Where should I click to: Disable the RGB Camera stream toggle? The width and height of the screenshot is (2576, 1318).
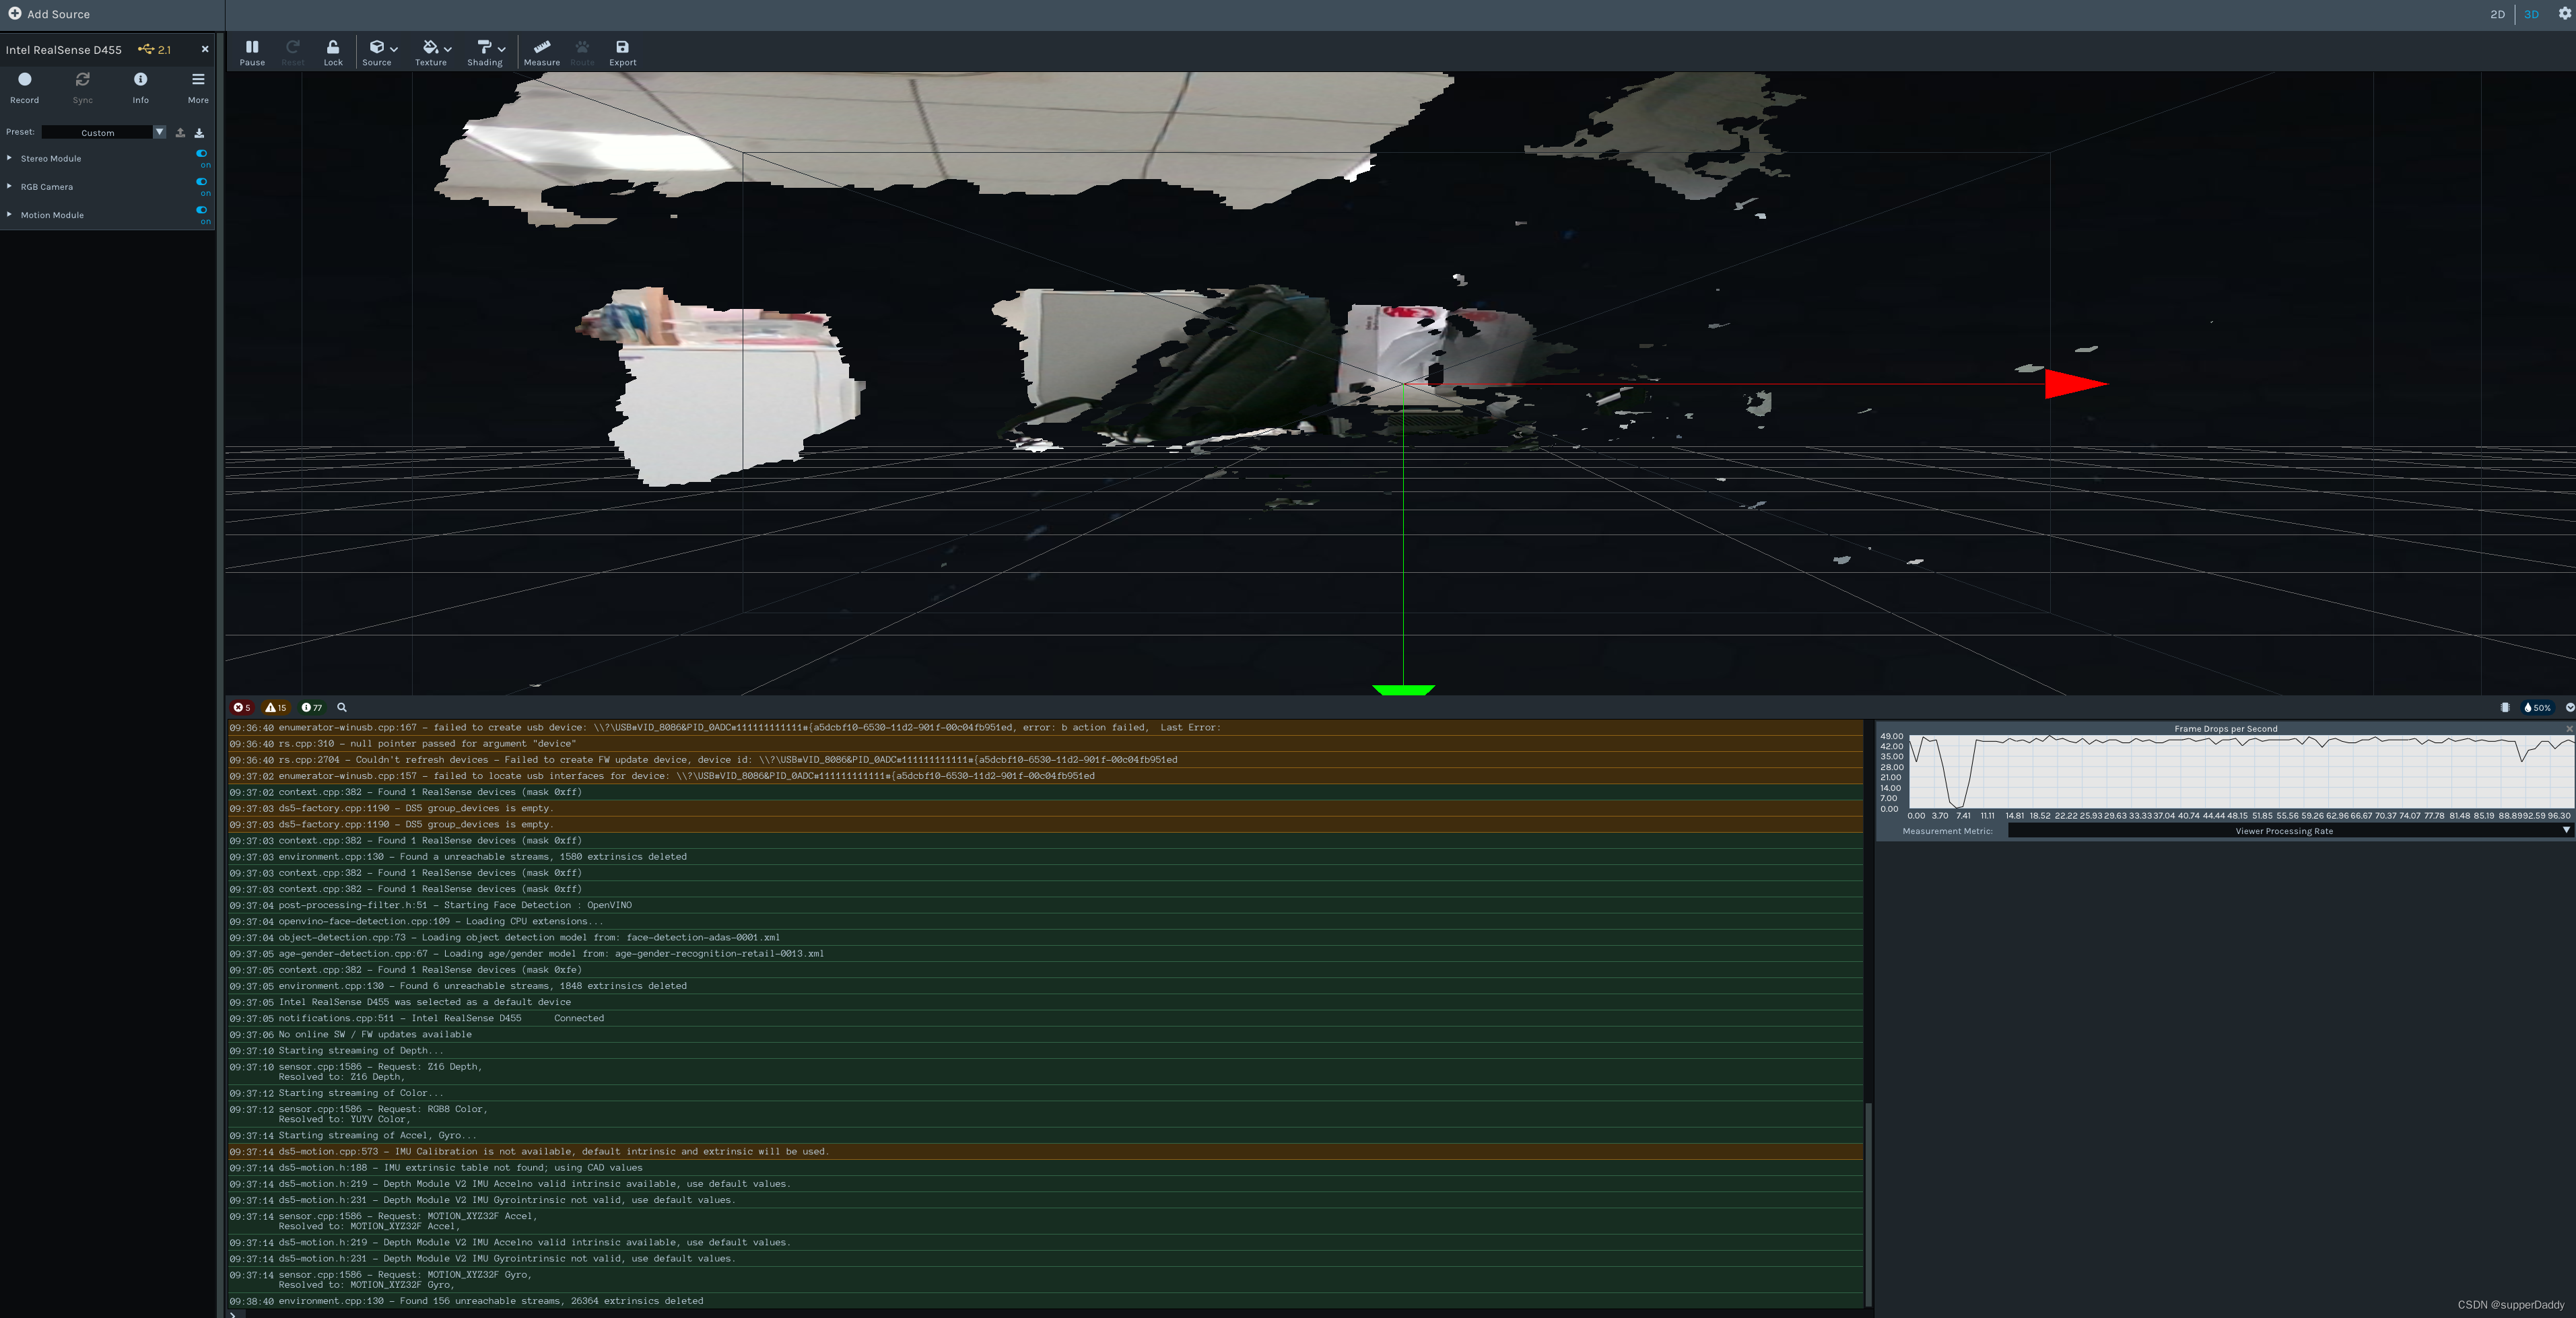(202, 182)
